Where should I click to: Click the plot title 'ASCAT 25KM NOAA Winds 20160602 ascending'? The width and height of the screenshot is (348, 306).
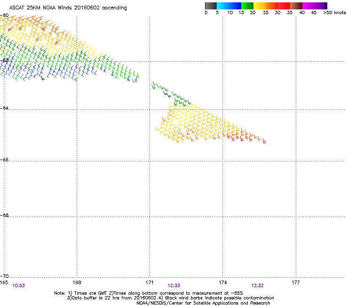click(x=68, y=8)
